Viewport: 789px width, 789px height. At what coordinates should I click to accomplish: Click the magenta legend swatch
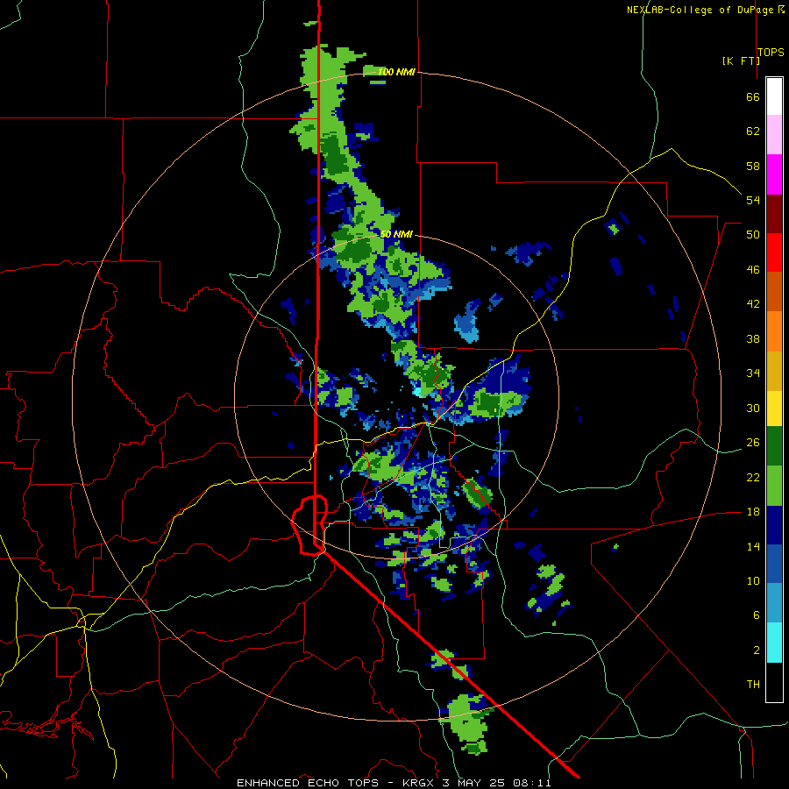click(x=774, y=174)
